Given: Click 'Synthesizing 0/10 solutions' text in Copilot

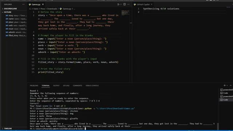Looking at the screenshot, I should coord(161,9).
